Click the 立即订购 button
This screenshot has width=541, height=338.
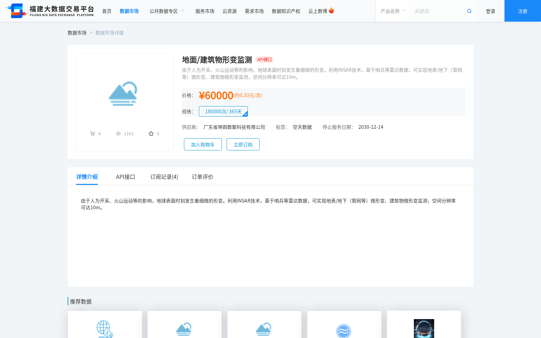(243, 144)
